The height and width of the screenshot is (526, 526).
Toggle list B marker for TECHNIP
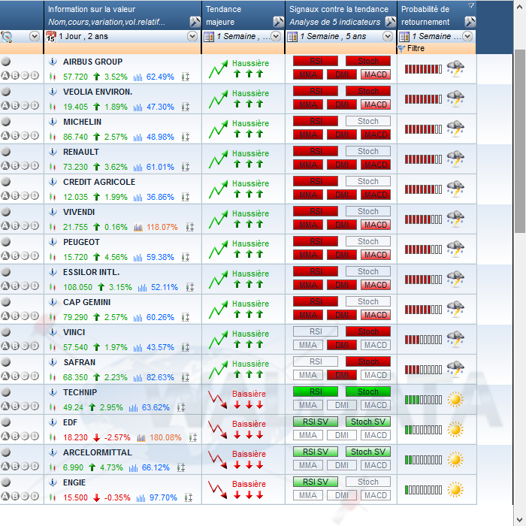point(15,407)
